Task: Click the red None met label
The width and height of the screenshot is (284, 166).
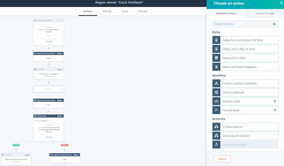Action: 65,145
